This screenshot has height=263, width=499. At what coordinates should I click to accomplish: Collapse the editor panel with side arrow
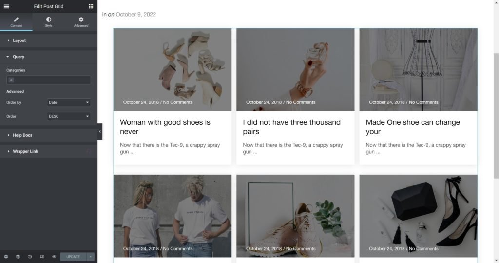pos(100,132)
